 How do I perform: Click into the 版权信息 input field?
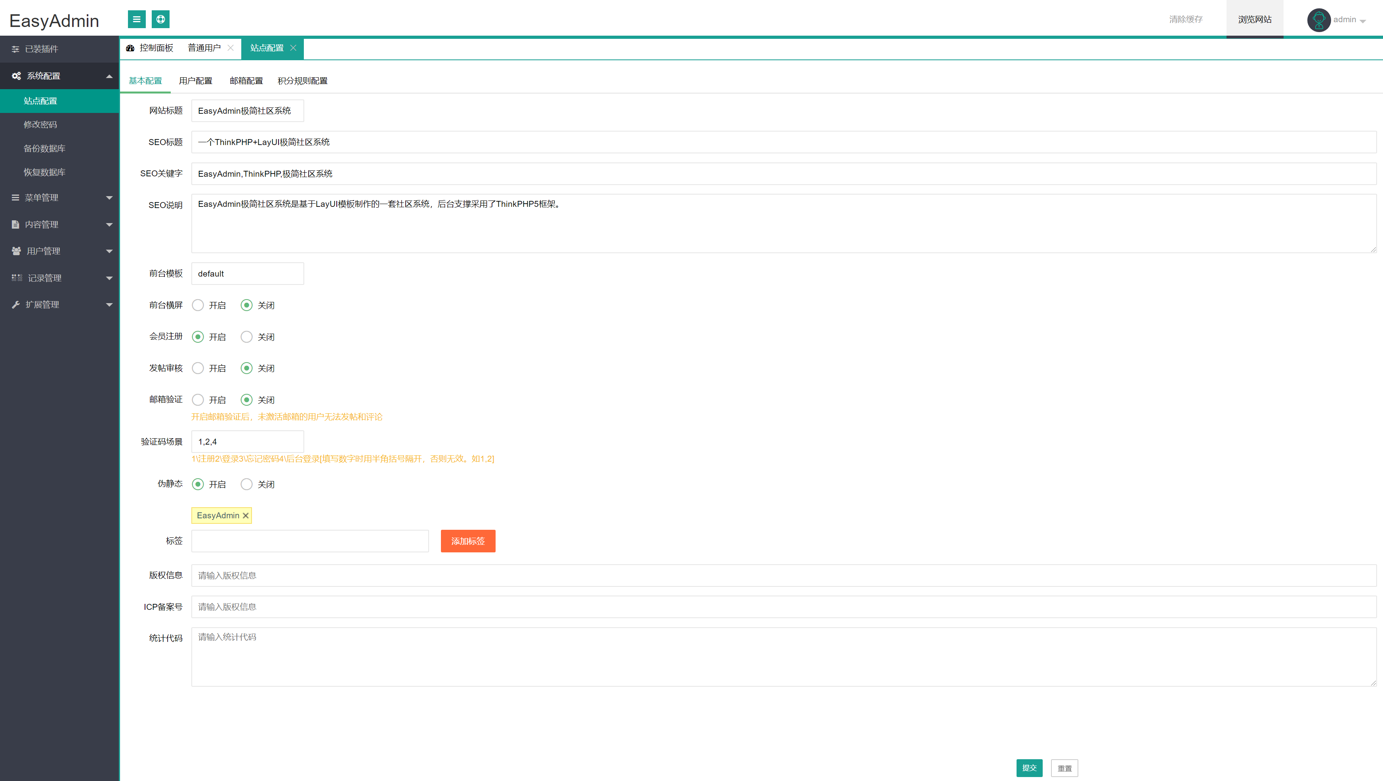pos(783,575)
